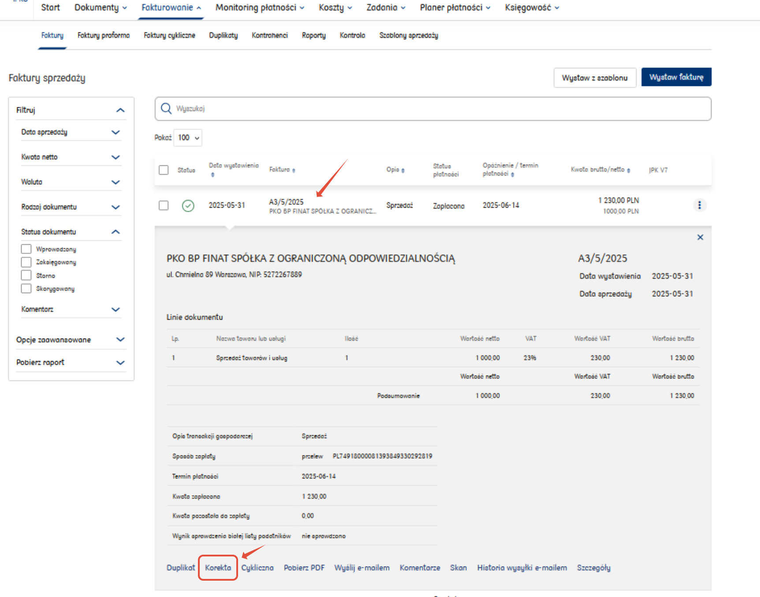Click the NIP address line under company name
This screenshot has width=760, height=597.
(x=234, y=275)
